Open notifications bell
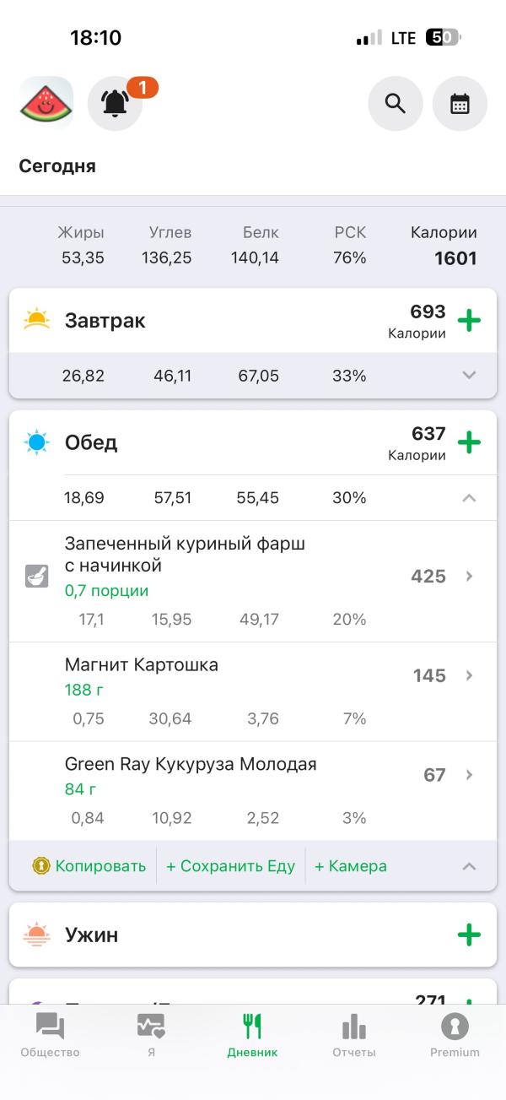506x1100 pixels. (x=116, y=103)
